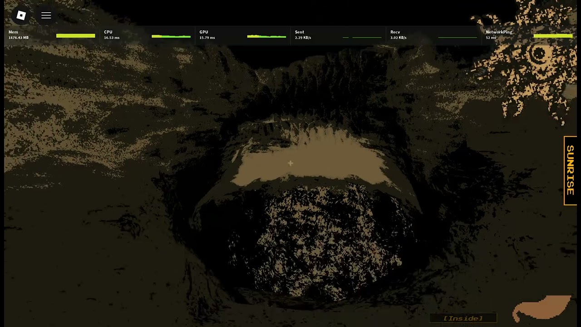Click the 2.29 KB/s sent value
This screenshot has height=327, width=581.
pos(303,38)
